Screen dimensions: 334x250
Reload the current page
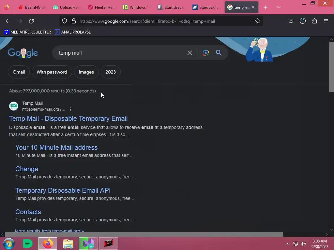click(31, 21)
